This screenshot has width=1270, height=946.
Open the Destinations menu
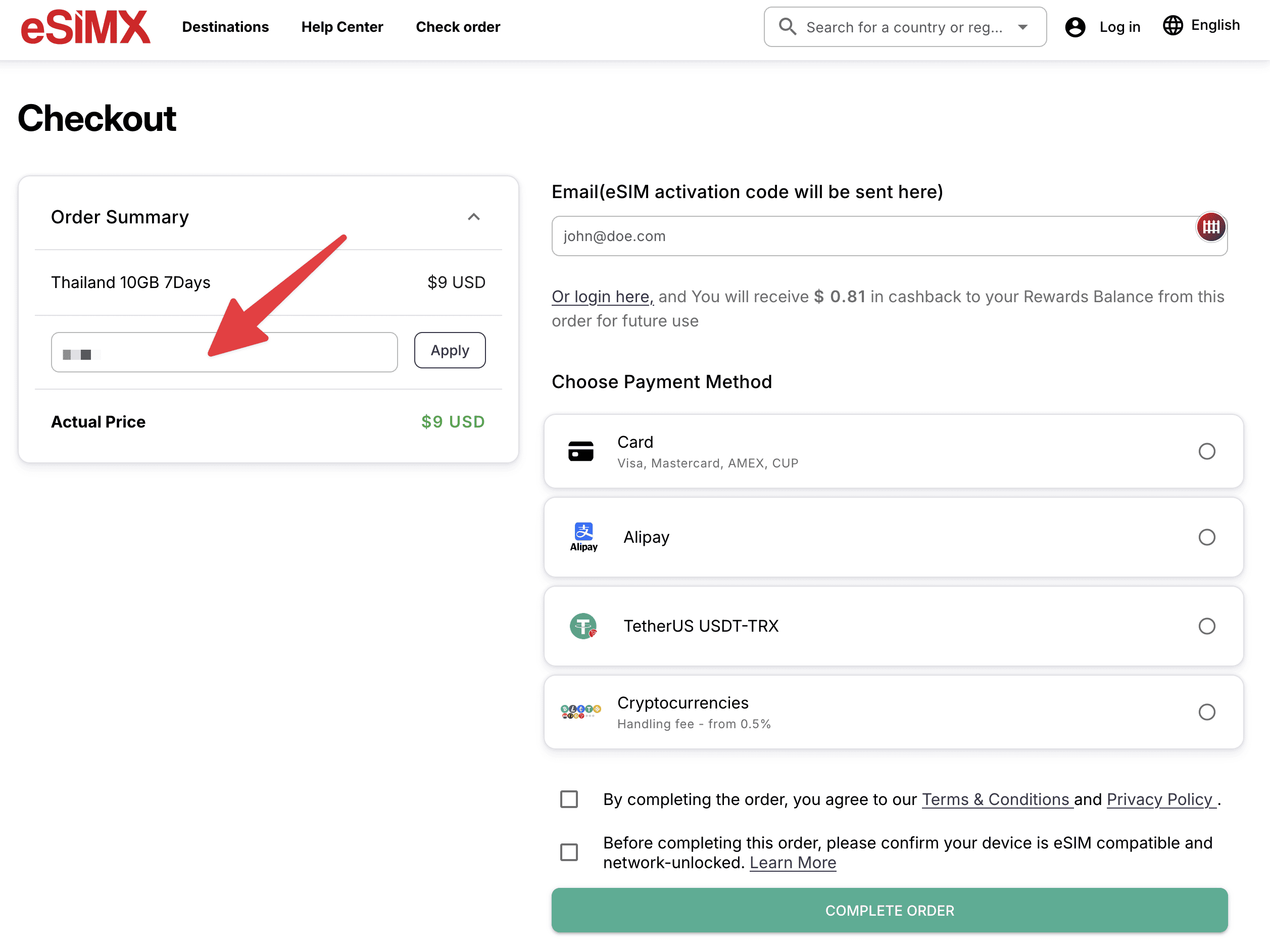225,27
